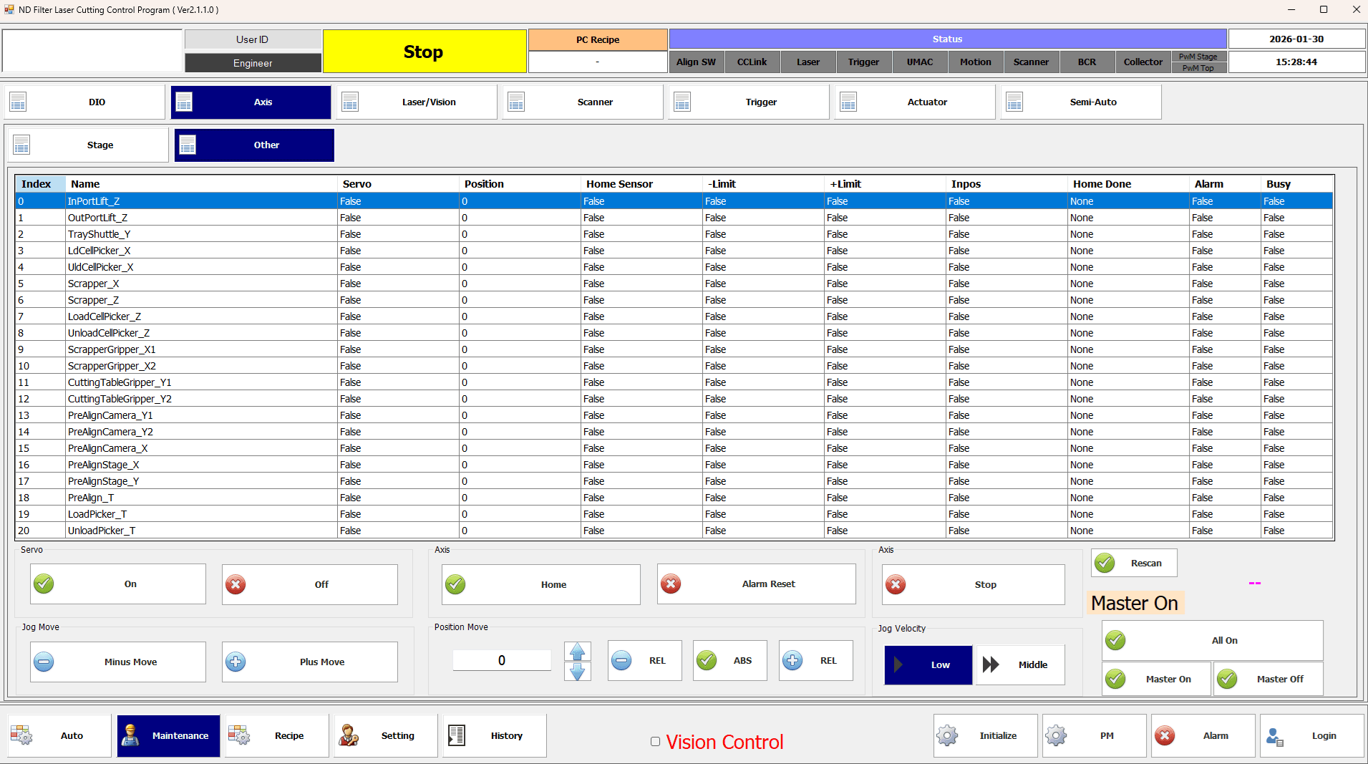
Task: Turn Master Off
Action: click(x=1268, y=679)
